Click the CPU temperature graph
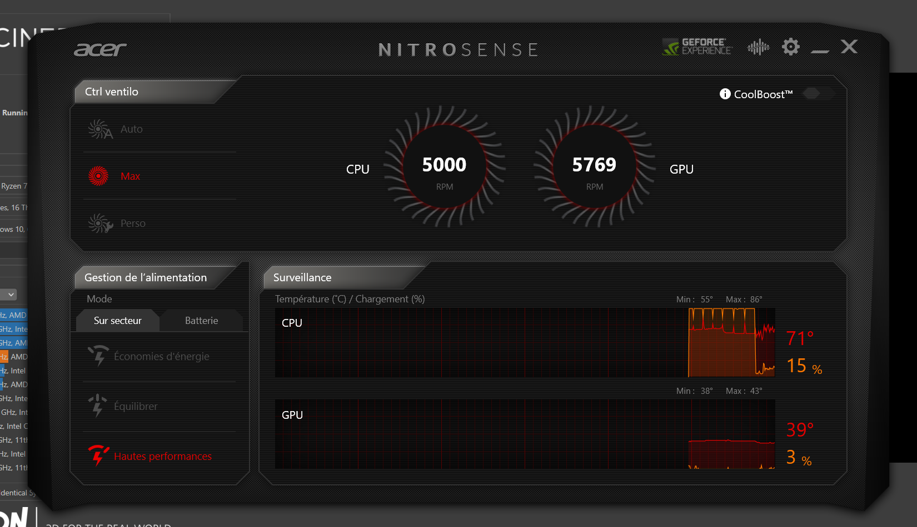The height and width of the screenshot is (527, 917). (525, 343)
